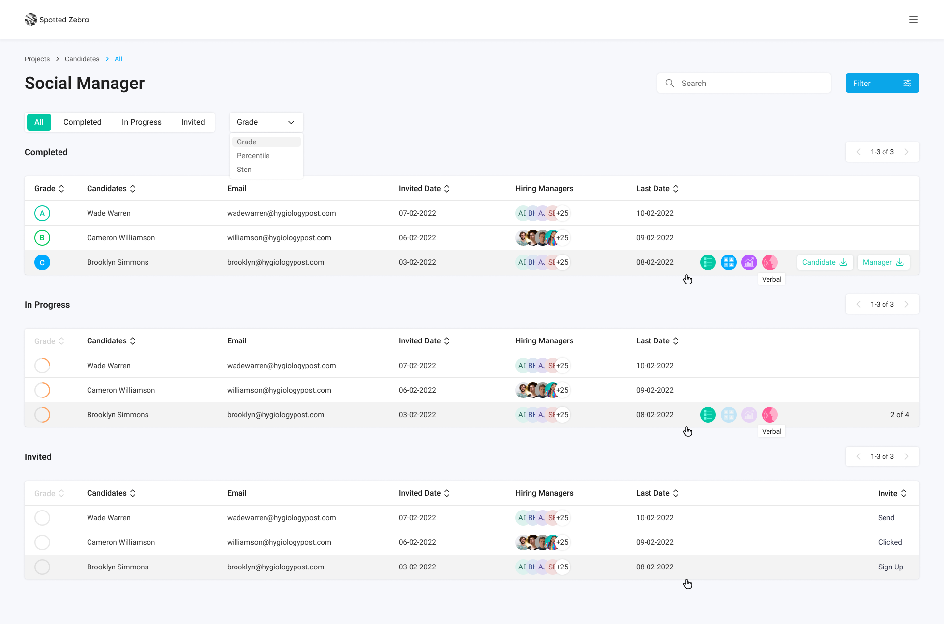Click the green list assessment icon in In Progress row
Screen dimensions: 944x624
pyautogui.click(x=708, y=415)
